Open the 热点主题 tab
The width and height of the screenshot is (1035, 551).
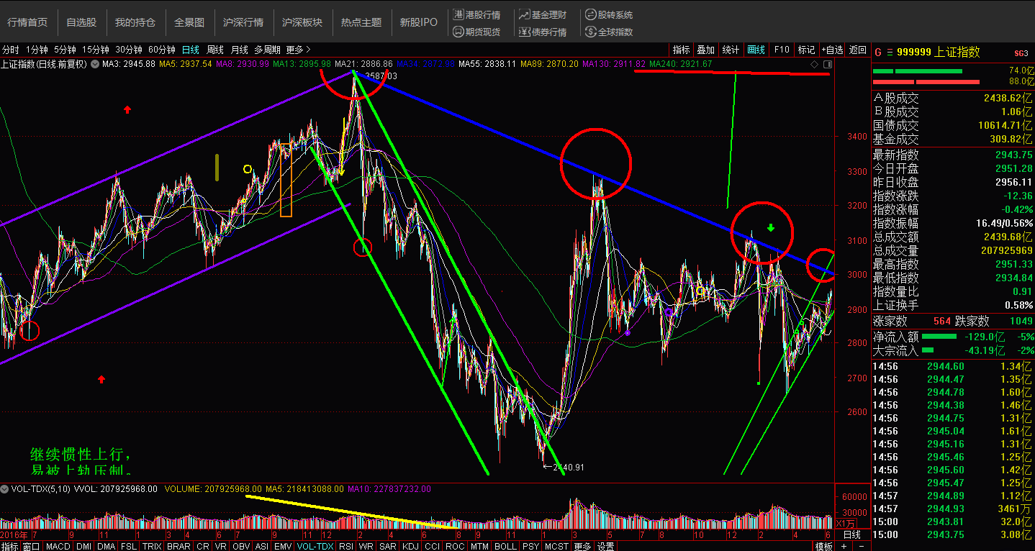coord(361,22)
